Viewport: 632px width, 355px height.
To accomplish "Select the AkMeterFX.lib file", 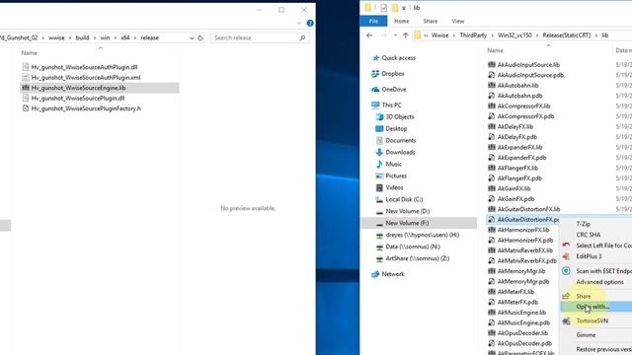I will coord(515,292).
